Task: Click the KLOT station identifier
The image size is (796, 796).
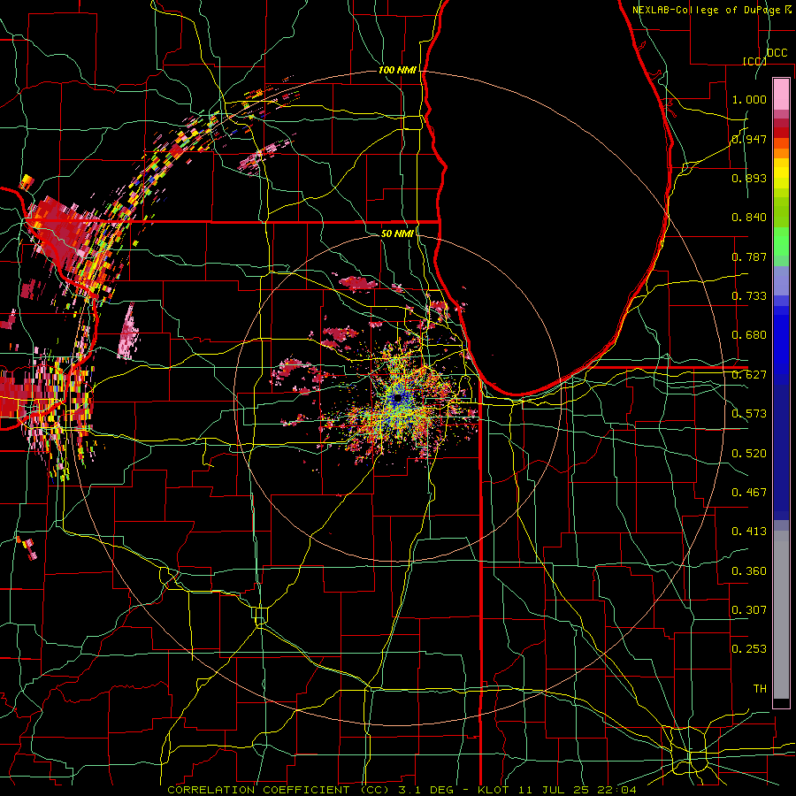Action: pos(493,790)
